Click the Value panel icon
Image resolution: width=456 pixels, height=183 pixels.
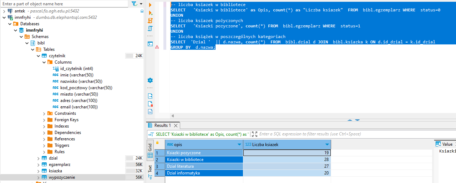[438, 144]
